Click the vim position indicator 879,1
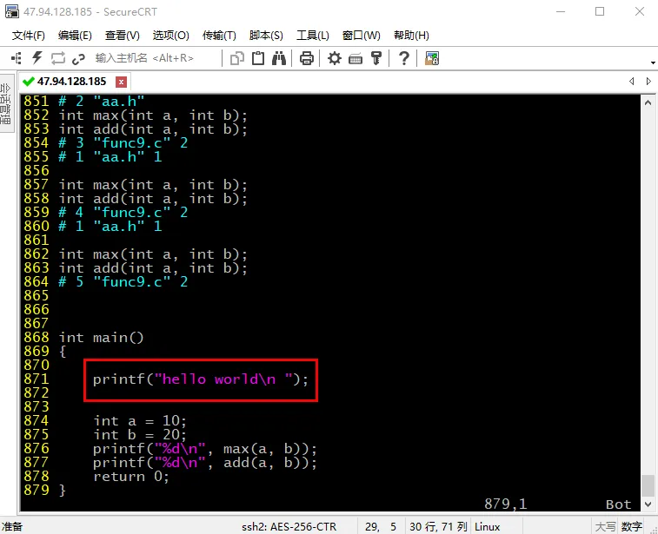The height and width of the screenshot is (534, 658). tap(506, 504)
